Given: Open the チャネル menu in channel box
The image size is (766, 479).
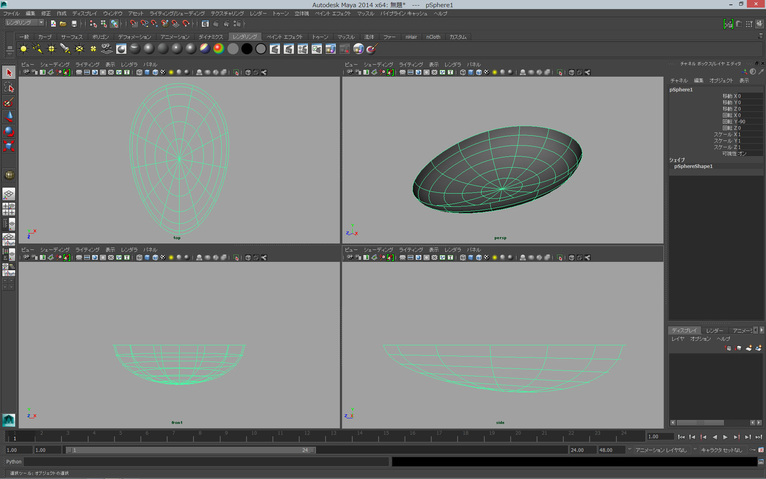Looking at the screenshot, I should [x=679, y=81].
